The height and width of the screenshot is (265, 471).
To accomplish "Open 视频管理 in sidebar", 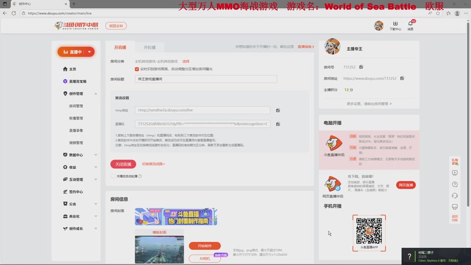I will click(76, 143).
